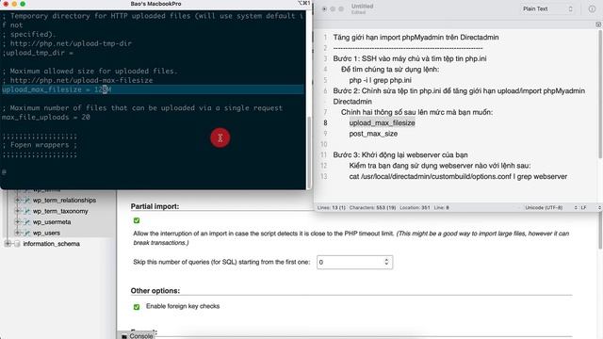Click the table icon beside wp_term_taxonomy
Image resolution: width=603 pixels, height=339 pixels.
[26, 211]
